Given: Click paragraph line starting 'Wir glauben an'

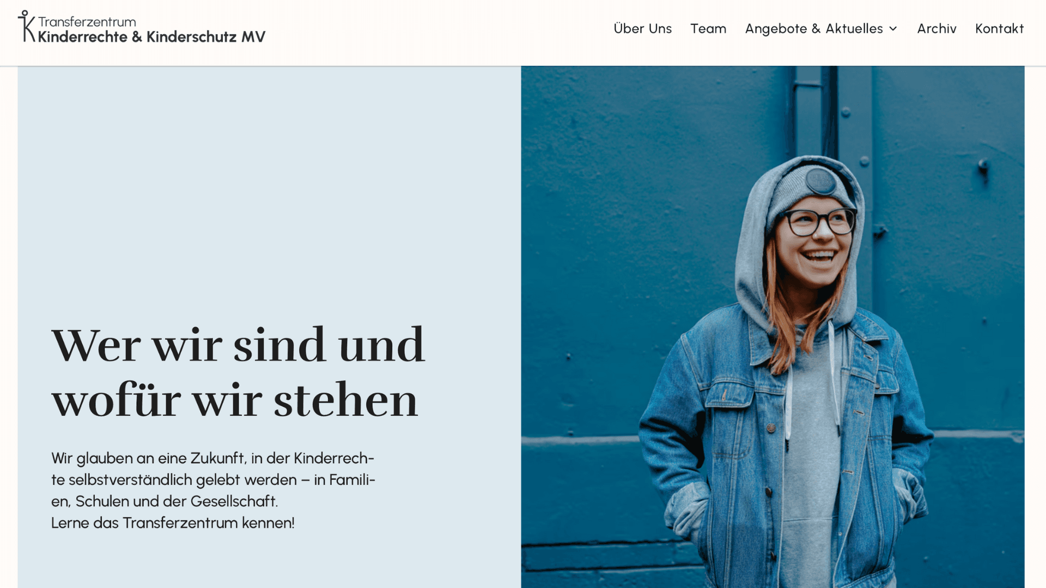Looking at the screenshot, I should click(212, 458).
